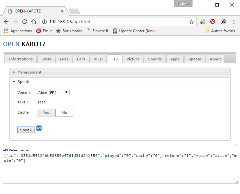
Task: Click the Ludovic profile button
Action: tap(183, 4)
